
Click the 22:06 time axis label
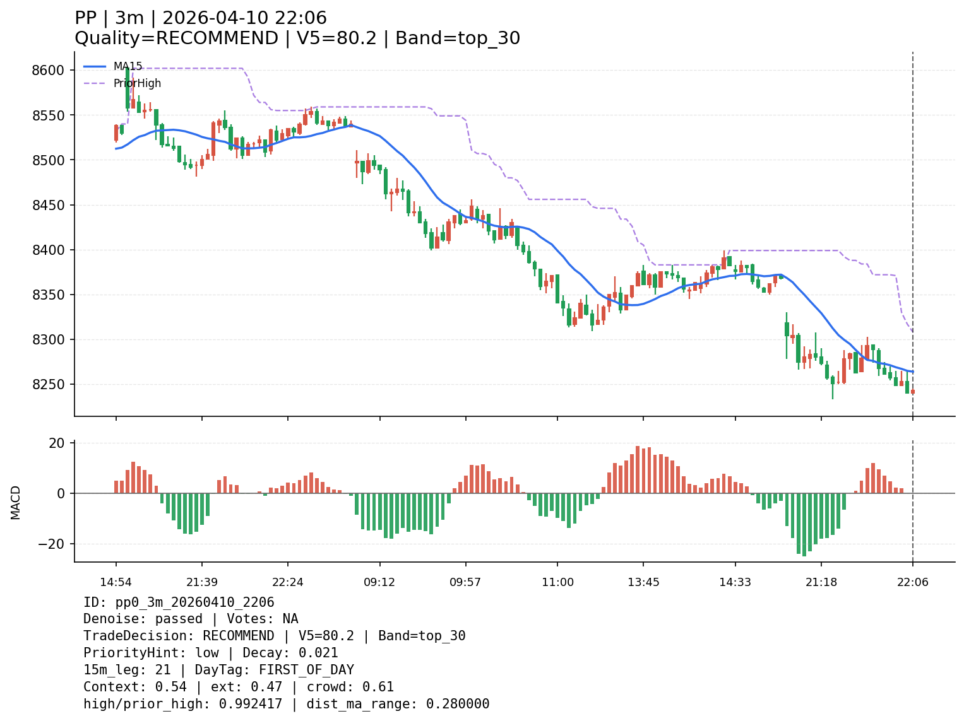(912, 582)
